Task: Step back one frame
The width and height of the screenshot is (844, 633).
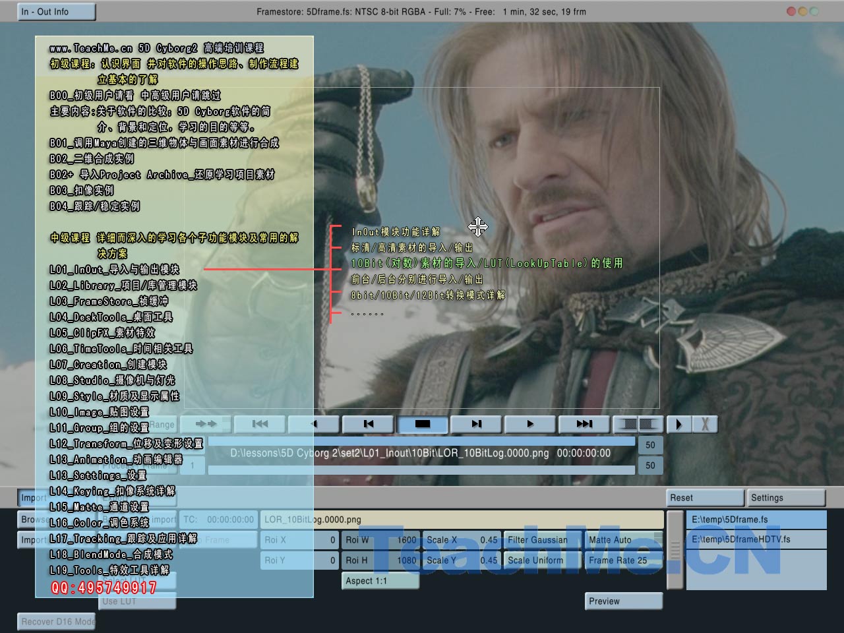Action: click(369, 424)
